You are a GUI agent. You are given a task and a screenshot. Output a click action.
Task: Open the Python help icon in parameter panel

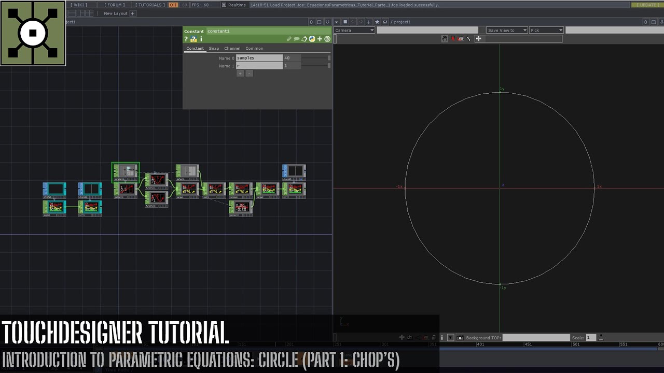[x=193, y=39]
